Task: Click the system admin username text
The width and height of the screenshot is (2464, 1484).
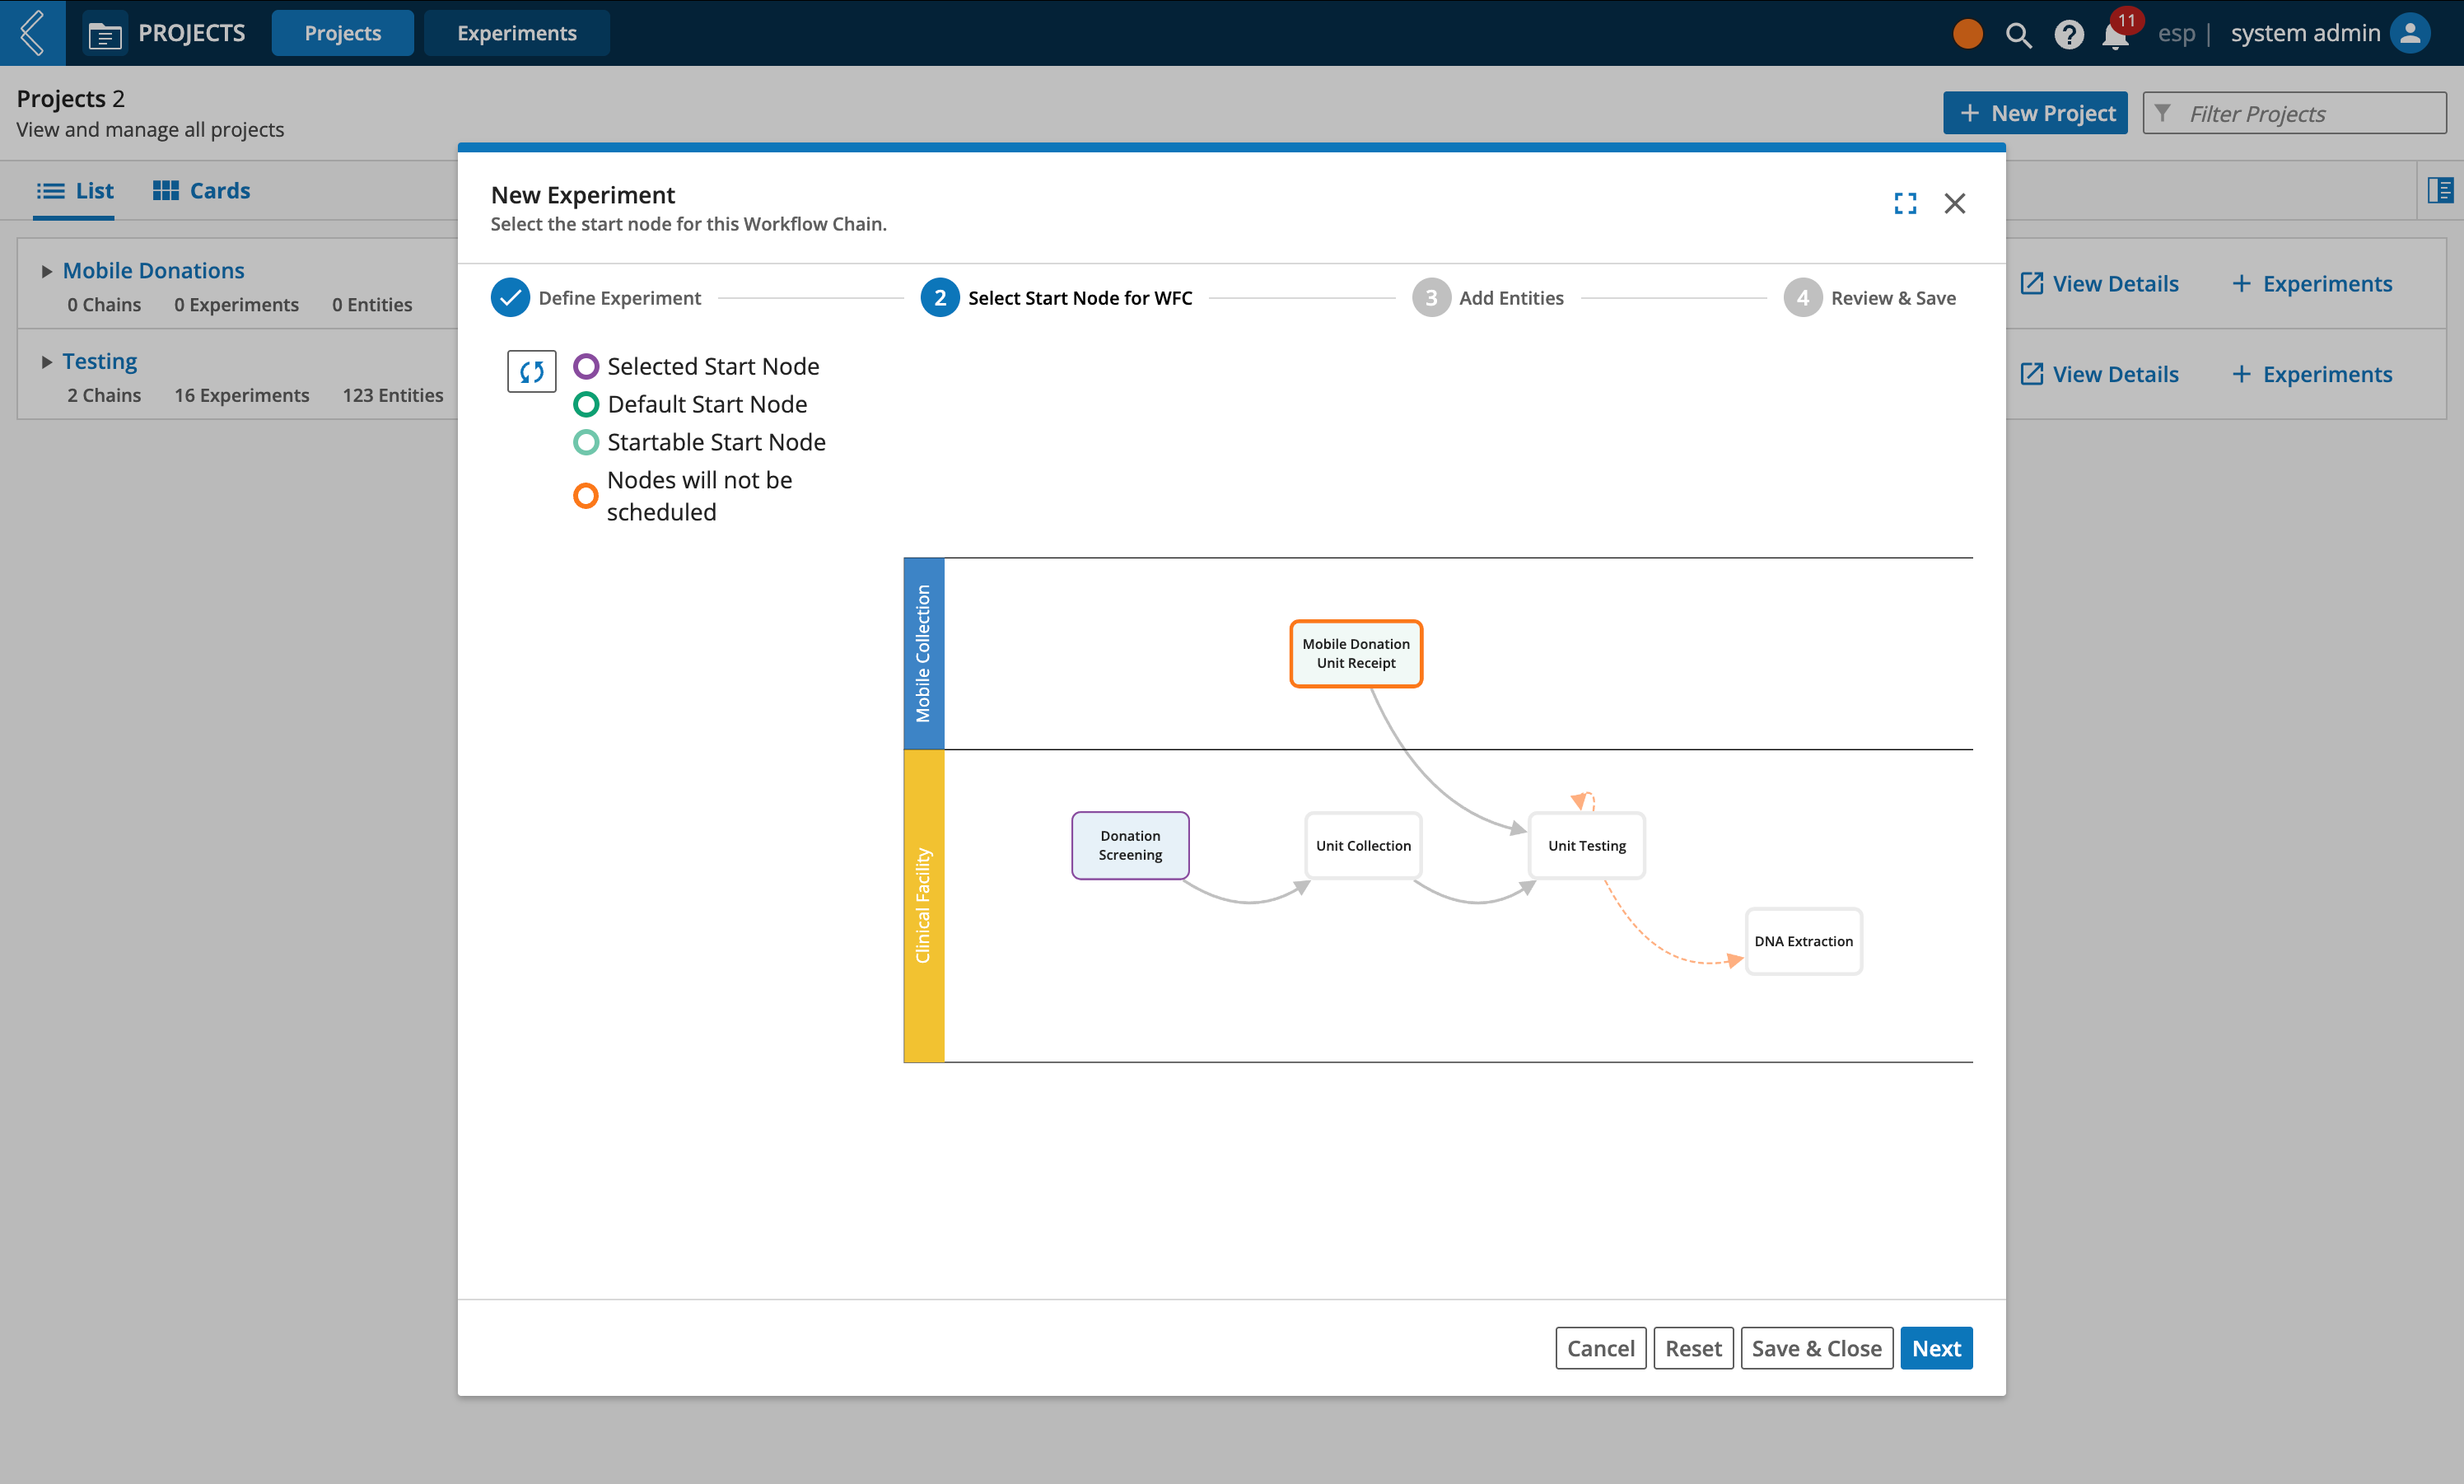Action: [2305, 33]
